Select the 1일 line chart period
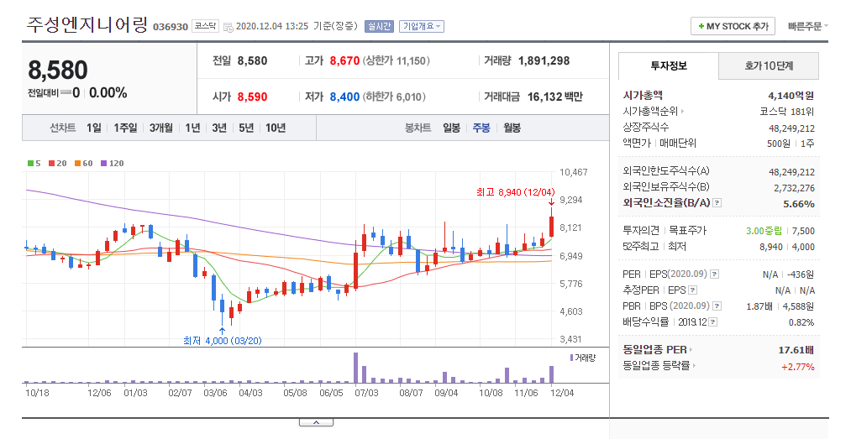 pos(94,128)
